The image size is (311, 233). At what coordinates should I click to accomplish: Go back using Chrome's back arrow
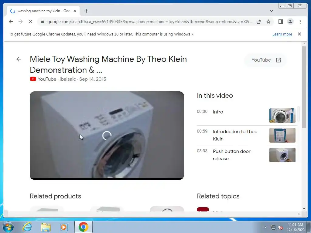[x=11, y=22]
